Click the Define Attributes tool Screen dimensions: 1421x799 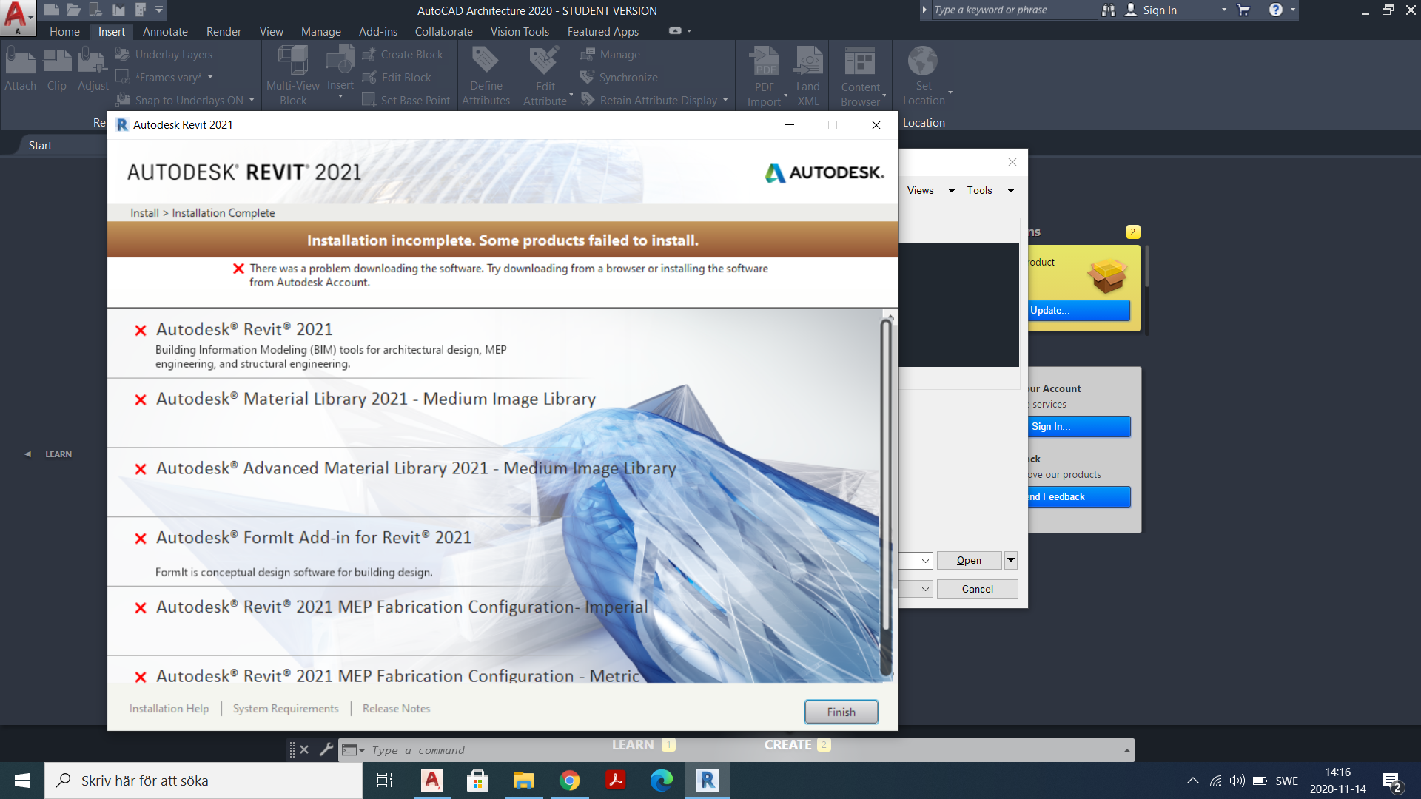486,75
